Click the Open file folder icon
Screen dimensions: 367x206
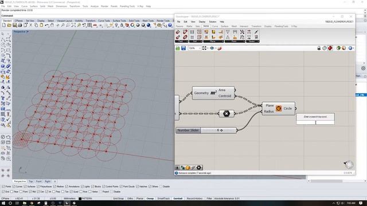[9, 25]
